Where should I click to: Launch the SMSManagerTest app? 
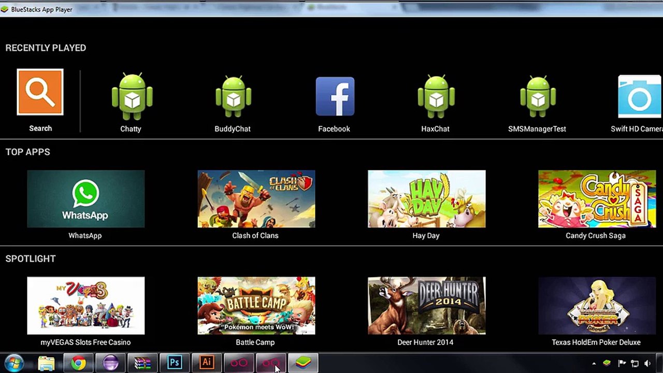click(x=538, y=97)
